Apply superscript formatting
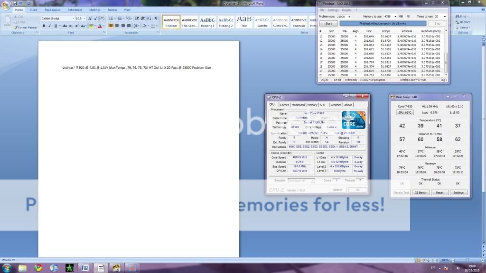486x273 pixels. coord(76,26)
